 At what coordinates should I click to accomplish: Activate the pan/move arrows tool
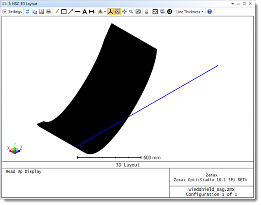pyautogui.click(x=124, y=12)
